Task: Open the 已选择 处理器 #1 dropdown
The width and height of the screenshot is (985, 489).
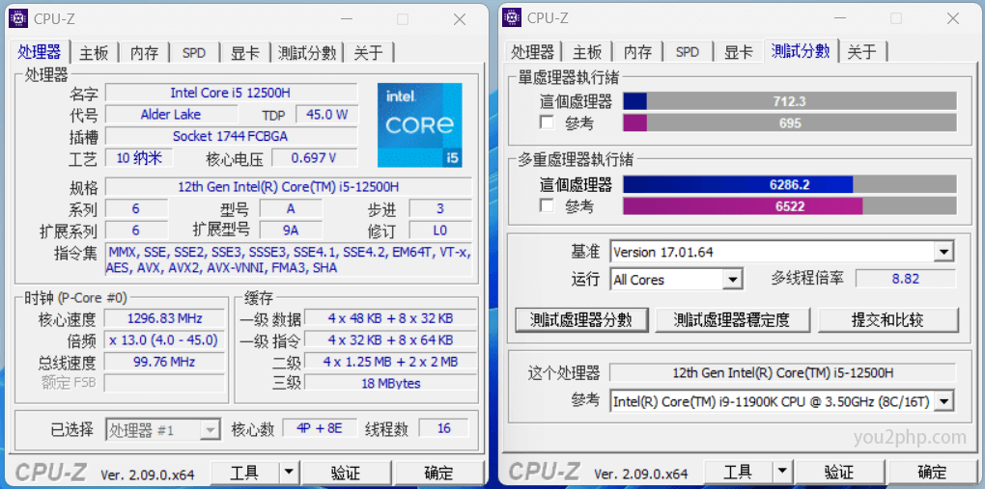Action: click(x=210, y=430)
